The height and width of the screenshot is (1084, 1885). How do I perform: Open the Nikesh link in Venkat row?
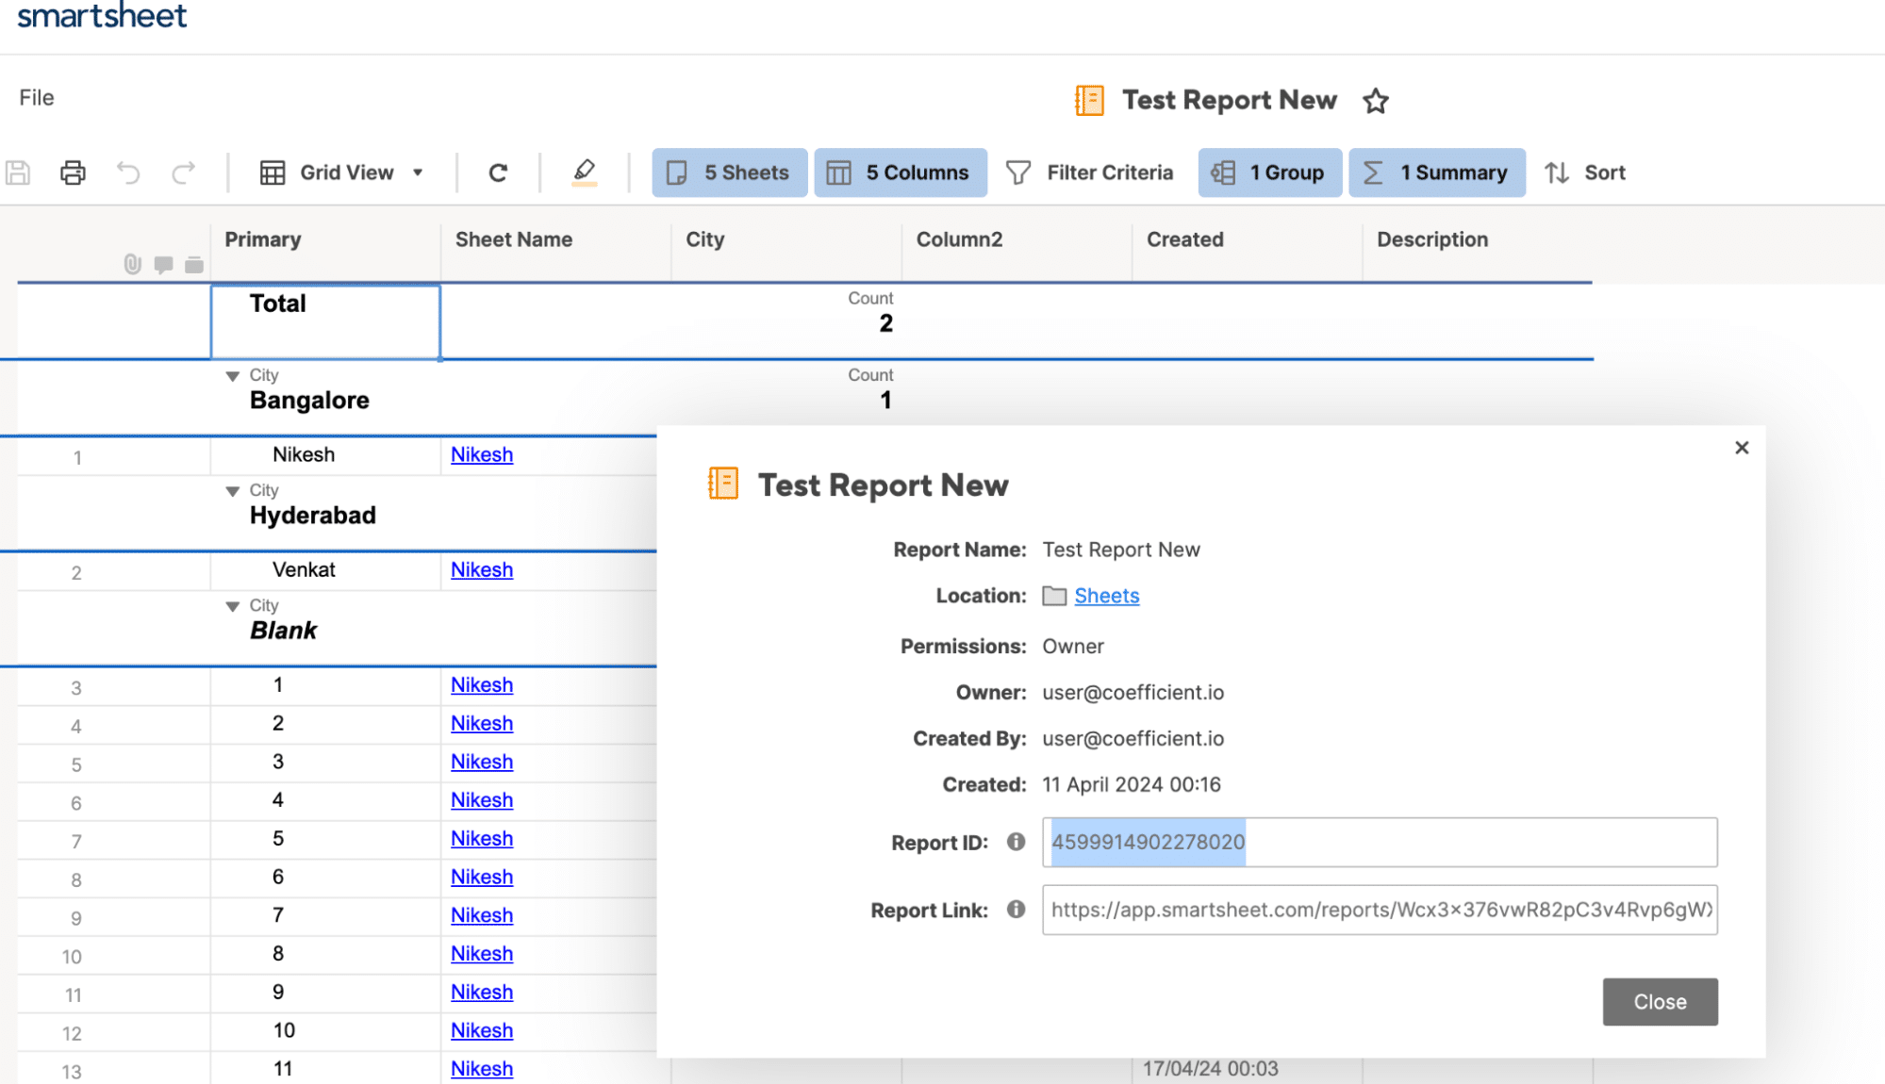pyautogui.click(x=482, y=569)
